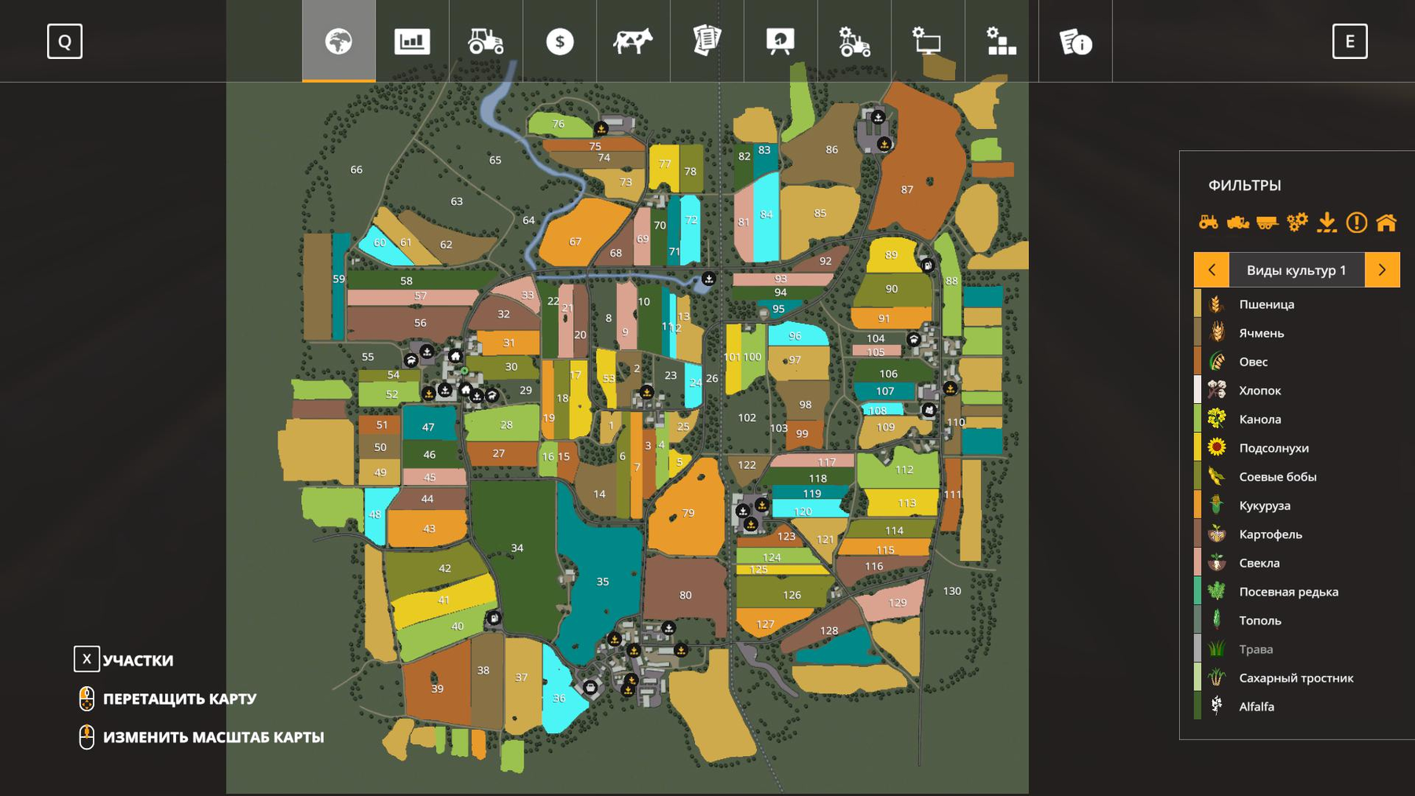1415x796 pixels.
Task: Open the vehicles tractor tab
Action: coord(486,41)
